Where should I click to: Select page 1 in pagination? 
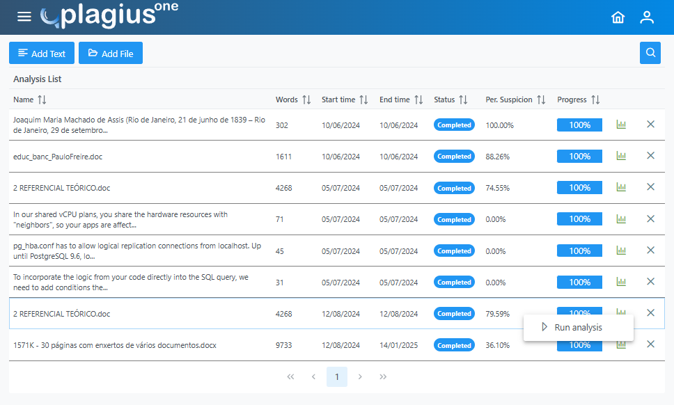pyautogui.click(x=337, y=377)
